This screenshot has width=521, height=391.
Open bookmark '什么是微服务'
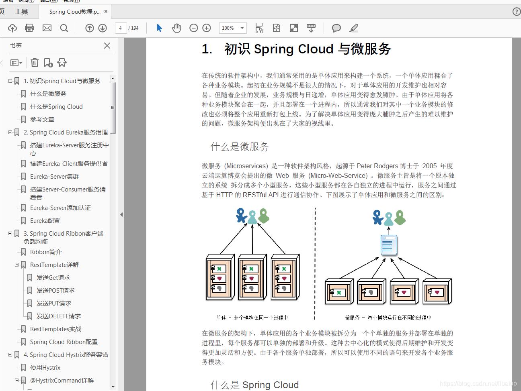(x=48, y=94)
